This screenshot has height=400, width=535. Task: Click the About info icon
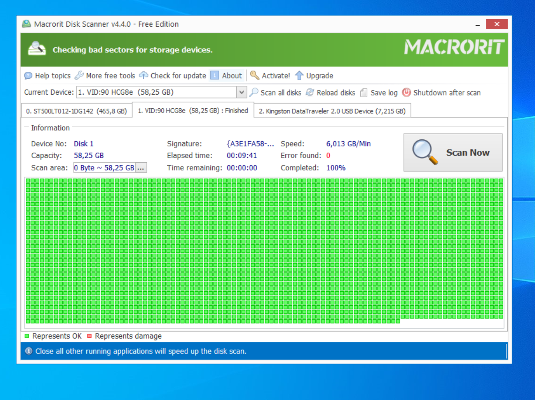tap(215, 75)
